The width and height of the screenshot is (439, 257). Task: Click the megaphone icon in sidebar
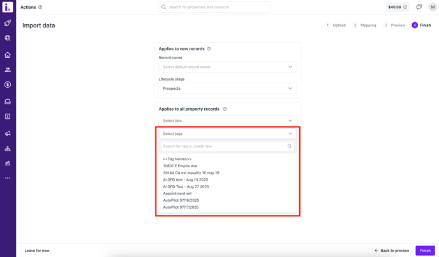8,134
